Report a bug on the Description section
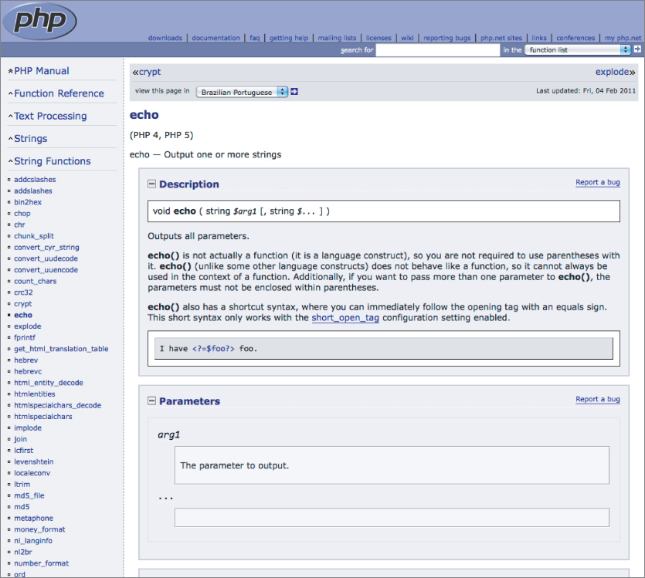The width and height of the screenshot is (645, 578). (599, 182)
